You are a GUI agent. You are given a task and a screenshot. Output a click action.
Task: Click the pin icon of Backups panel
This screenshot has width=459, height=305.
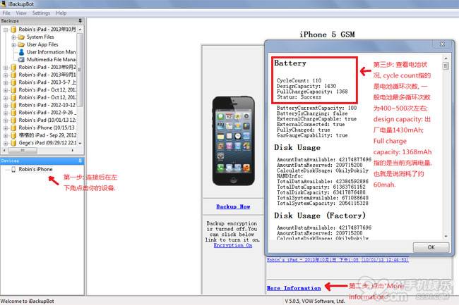point(81,20)
